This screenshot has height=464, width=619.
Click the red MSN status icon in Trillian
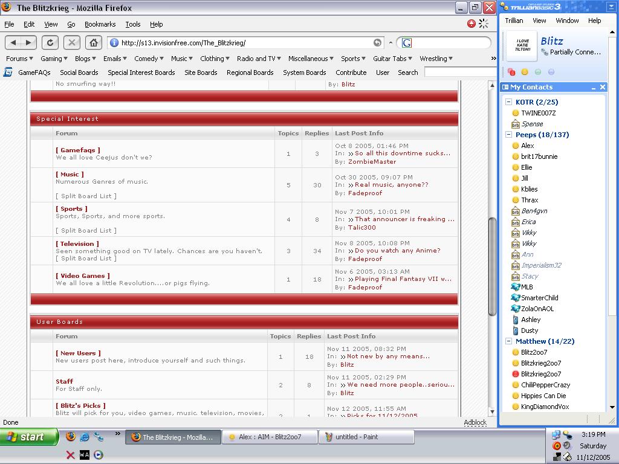[511, 72]
